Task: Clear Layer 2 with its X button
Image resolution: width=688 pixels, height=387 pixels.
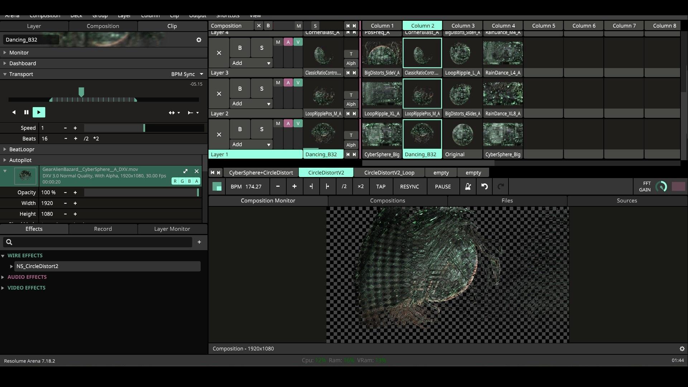Action: pos(219,94)
